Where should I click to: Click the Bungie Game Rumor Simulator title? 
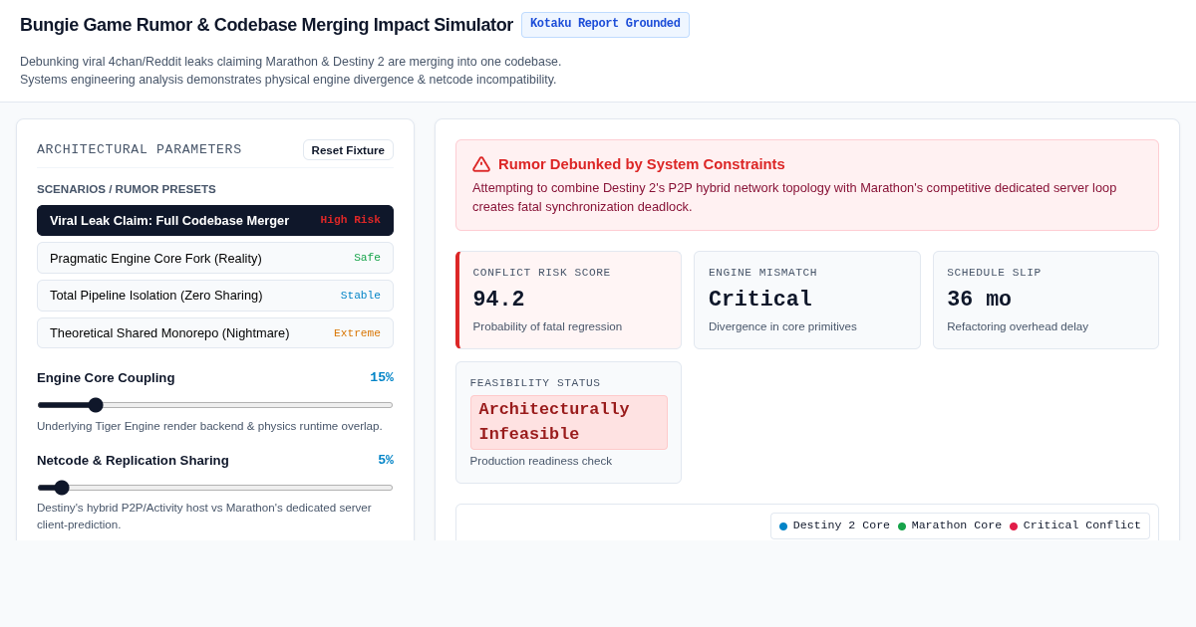[266, 25]
